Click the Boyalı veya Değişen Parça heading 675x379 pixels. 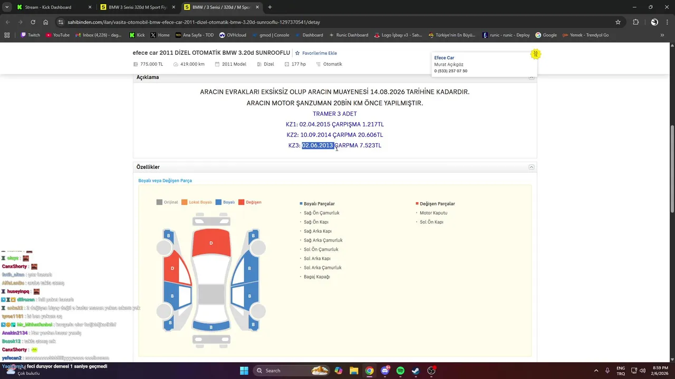pyautogui.click(x=165, y=181)
